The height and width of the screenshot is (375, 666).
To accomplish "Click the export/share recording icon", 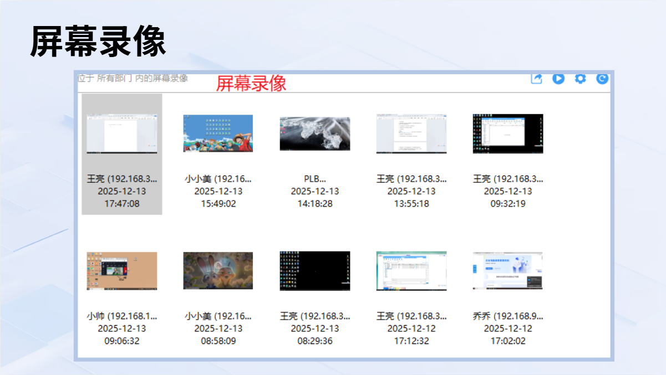I will coord(536,79).
